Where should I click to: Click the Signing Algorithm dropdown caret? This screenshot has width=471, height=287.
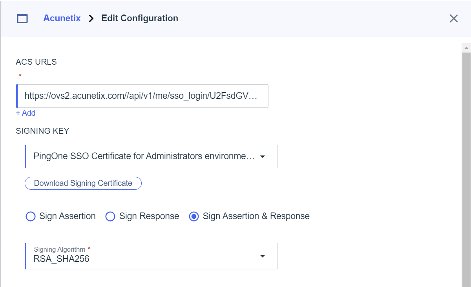[263, 256]
